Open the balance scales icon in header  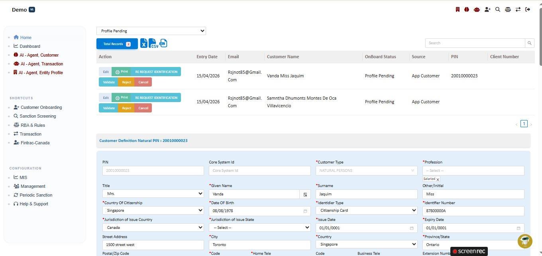508,10
